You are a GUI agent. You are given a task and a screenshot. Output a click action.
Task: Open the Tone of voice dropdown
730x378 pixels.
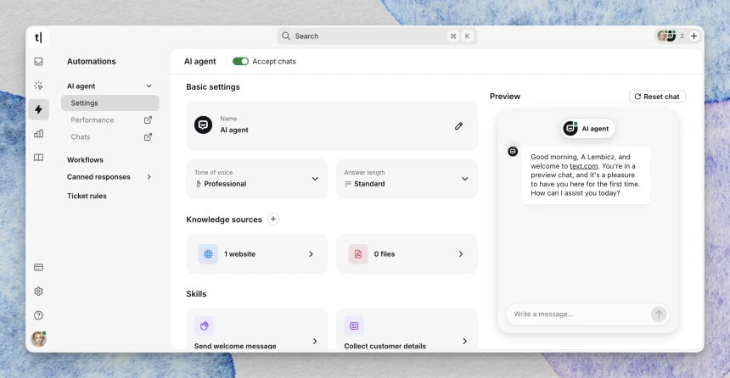pyautogui.click(x=257, y=179)
